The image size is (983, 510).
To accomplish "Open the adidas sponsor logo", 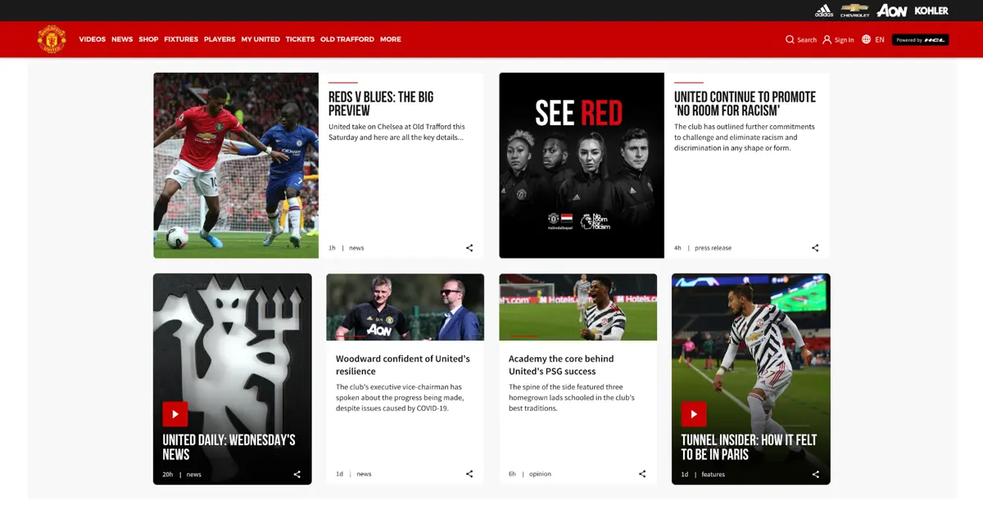I will pyautogui.click(x=824, y=11).
